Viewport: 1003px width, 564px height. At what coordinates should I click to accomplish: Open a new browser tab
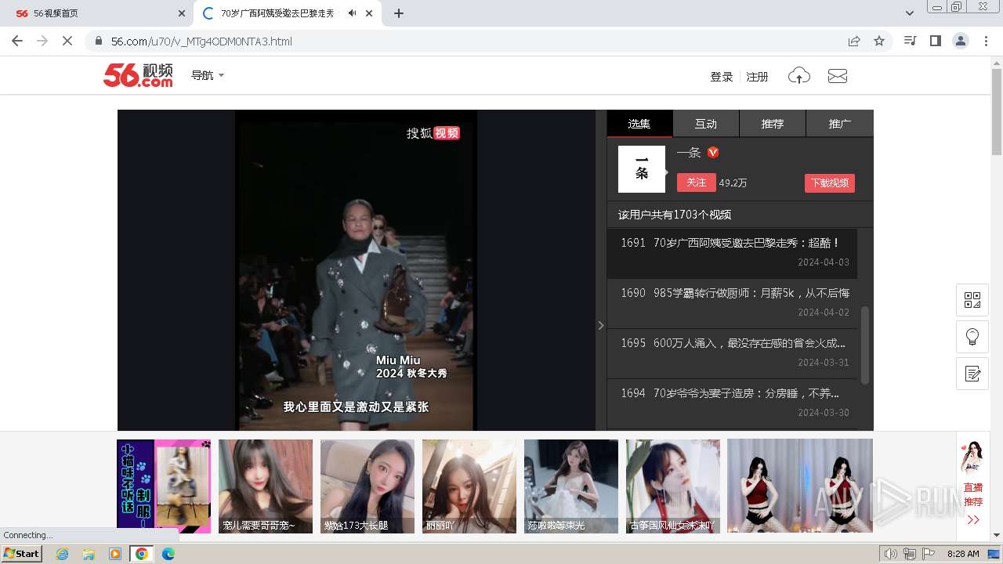pos(399,13)
